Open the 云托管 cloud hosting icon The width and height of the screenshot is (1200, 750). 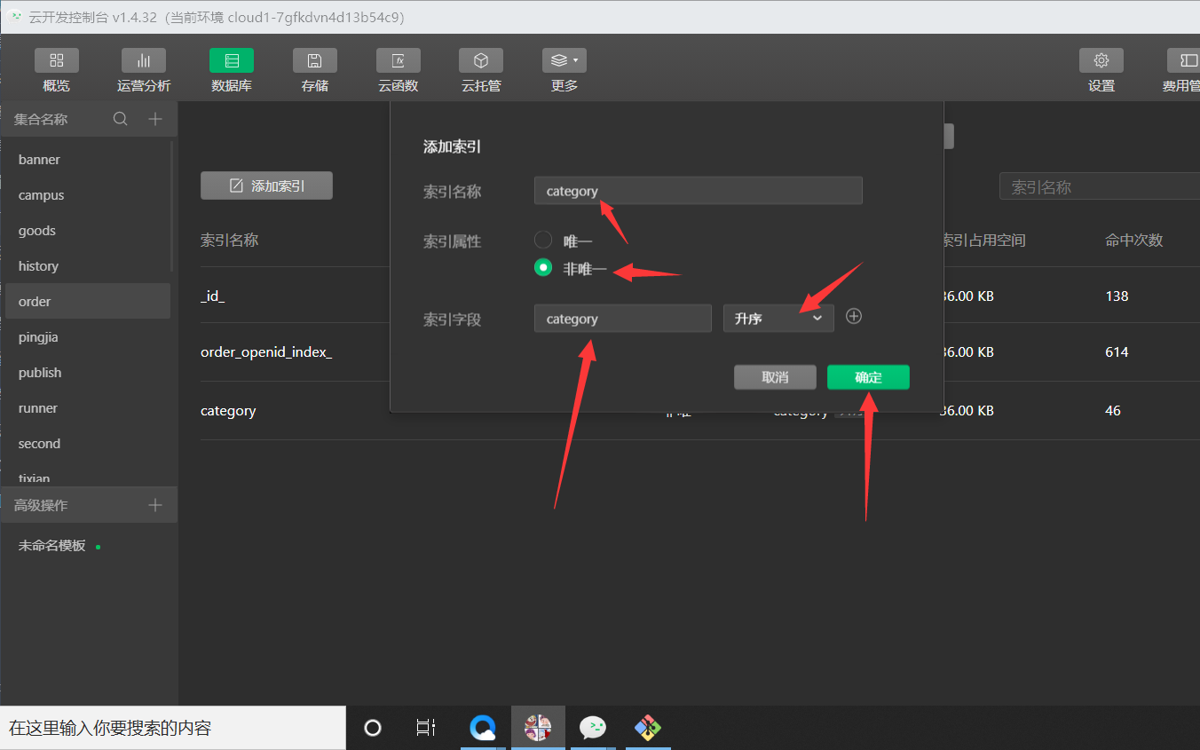click(x=481, y=60)
